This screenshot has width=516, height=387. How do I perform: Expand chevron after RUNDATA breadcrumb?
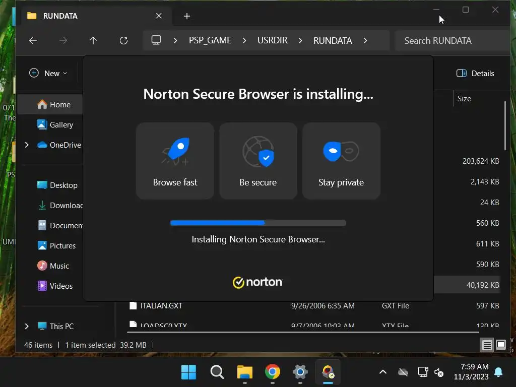365,40
